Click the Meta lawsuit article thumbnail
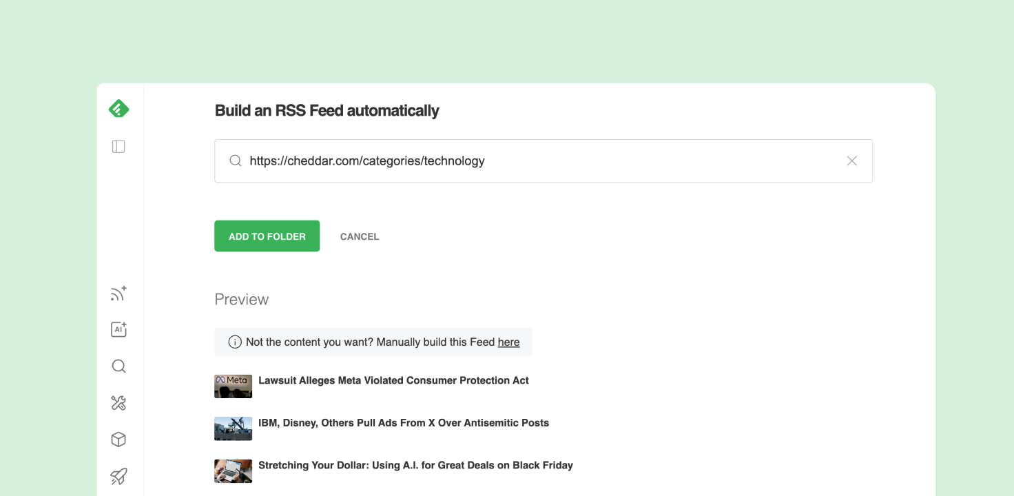This screenshot has height=496, width=1014. (x=233, y=386)
